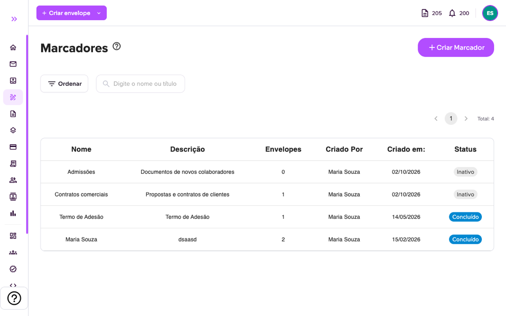Viewport: 506px width, 316px height.
Task: Open the Ordenar sort options
Action: (x=64, y=83)
